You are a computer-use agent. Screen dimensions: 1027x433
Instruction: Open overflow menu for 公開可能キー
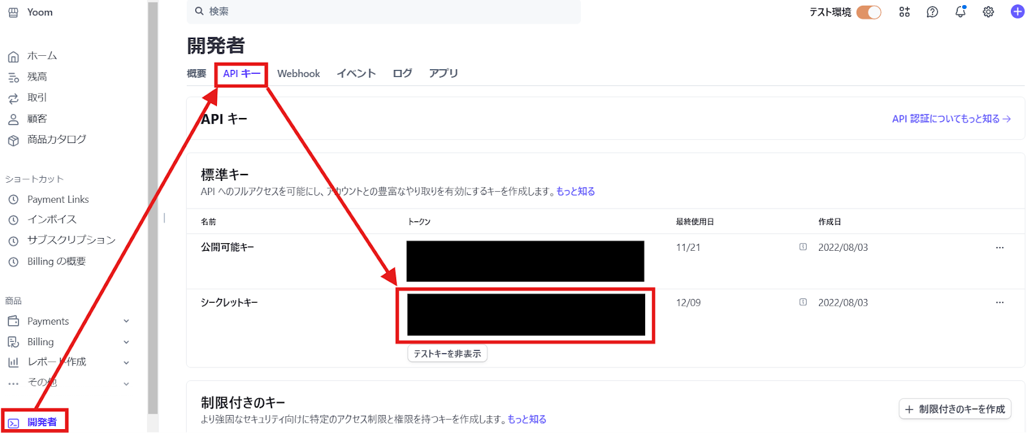point(999,248)
